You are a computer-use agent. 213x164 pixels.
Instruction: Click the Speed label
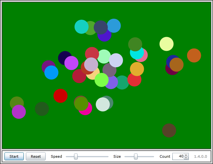coord(56,156)
